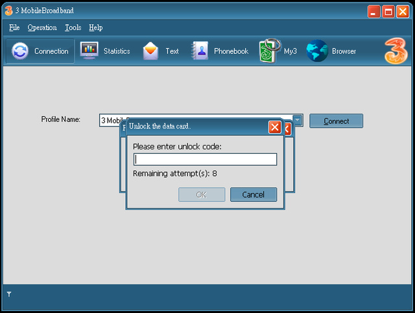415x313 pixels.
Task: Open the Connection tab icon
Action: click(20, 51)
